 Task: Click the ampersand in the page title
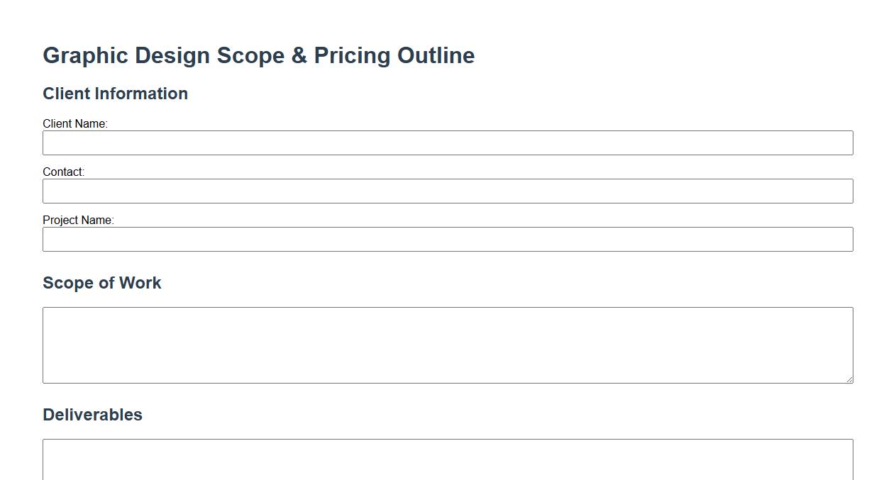click(299, 55)
